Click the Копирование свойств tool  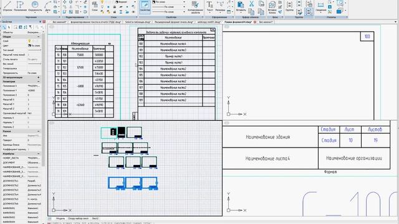click(195, 7)
